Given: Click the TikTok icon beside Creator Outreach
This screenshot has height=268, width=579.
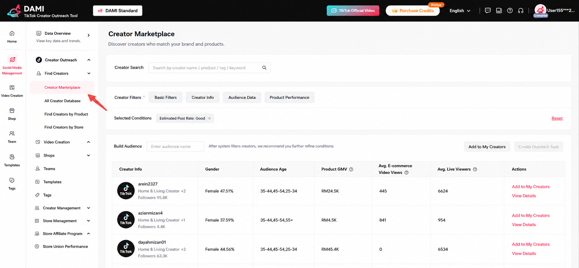Looking at the screenshot, I should point(39,60).
